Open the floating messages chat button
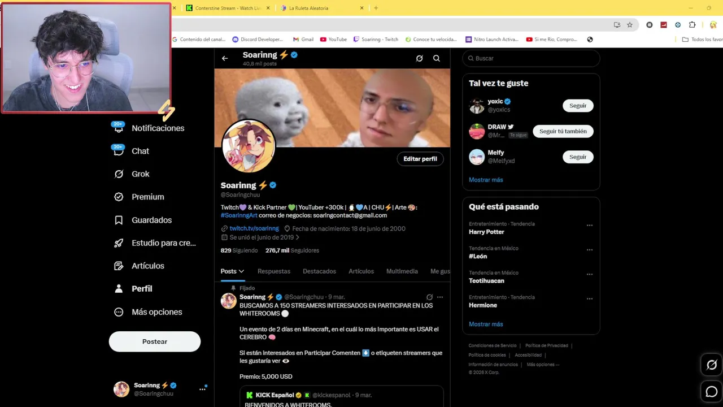 (x=712, y=391)
